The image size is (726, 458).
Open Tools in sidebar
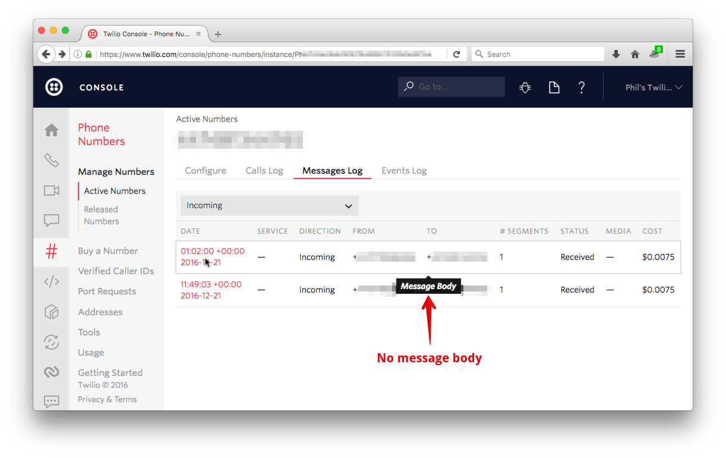click(x=89, y=332)
